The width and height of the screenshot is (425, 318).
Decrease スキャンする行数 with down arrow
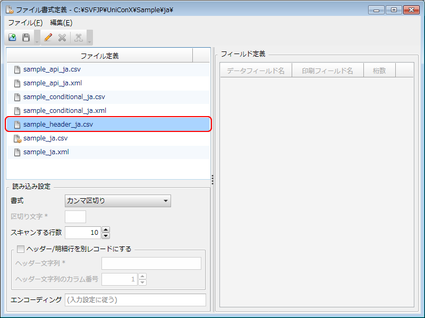pos(106,235)
